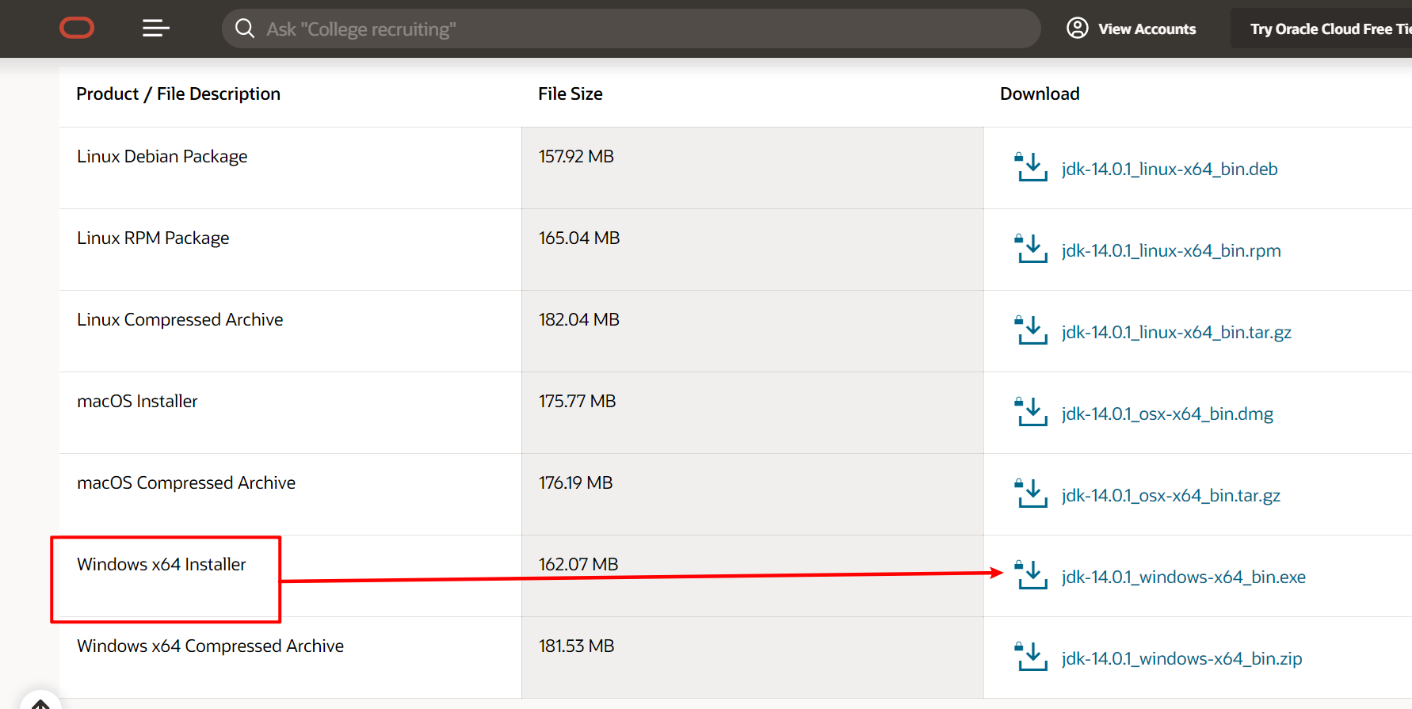The image size is (1412, 709).
Task: Open View Accounts menu
Action: click(1131, 29)
